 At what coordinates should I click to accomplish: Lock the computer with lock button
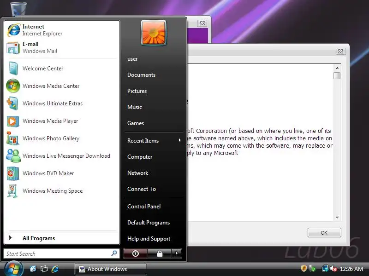160,253
